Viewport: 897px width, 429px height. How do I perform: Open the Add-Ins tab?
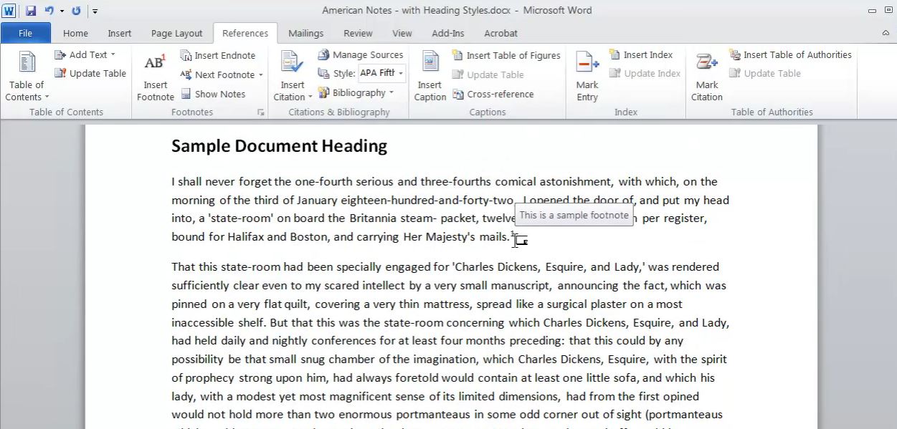[x=448, y=33]
